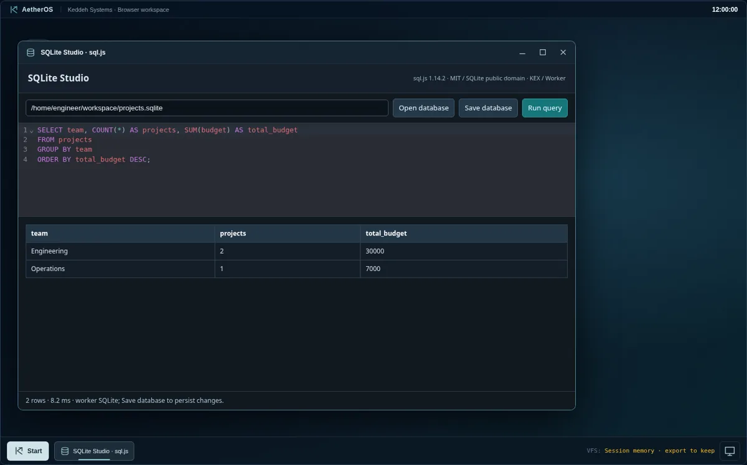
Task: Collapse the fold arrow on line 1
Action: [32, 131]
